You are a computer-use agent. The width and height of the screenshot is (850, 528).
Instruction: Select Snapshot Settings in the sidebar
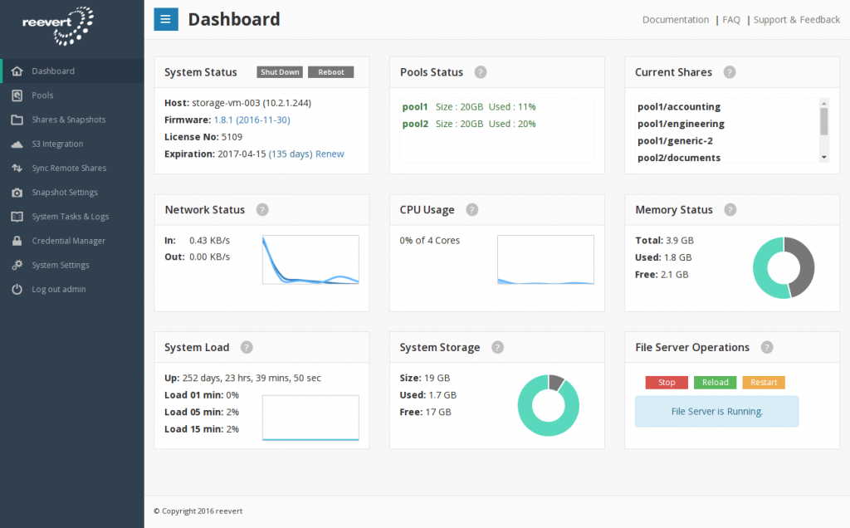click(x=65, y=193)
